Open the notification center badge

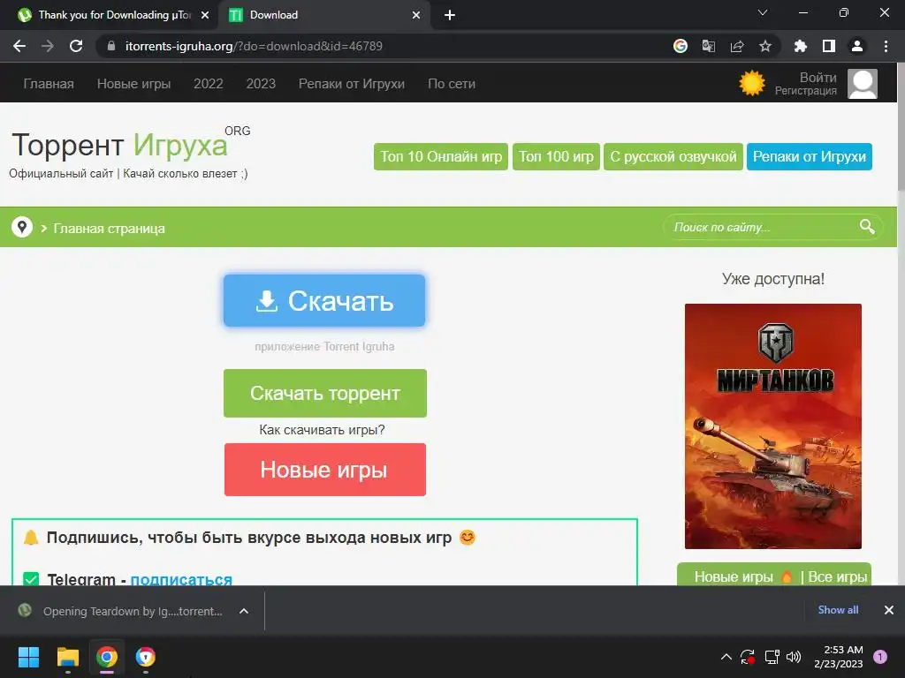[880, 657]
